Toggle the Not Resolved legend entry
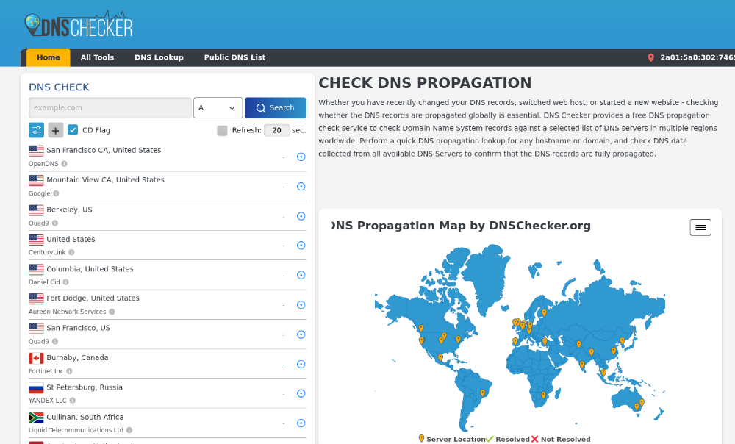The height and width of the screenshot is (444, 735). (561, 440)
